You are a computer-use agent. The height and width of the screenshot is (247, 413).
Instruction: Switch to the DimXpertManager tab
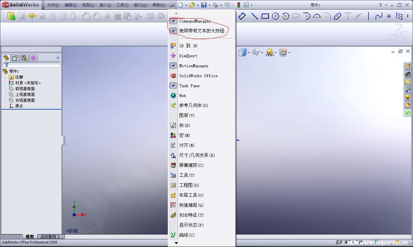(33, 58)
